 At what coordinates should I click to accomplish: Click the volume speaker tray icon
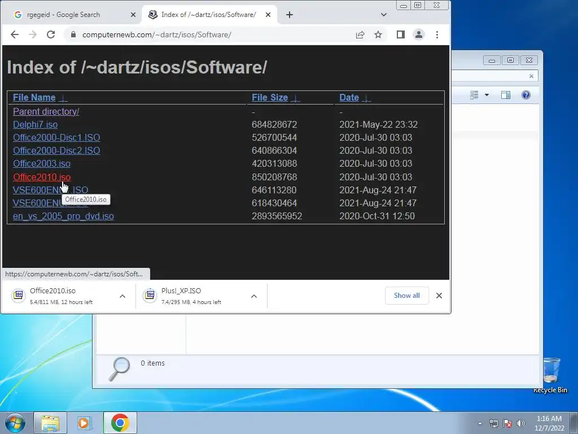pyautogui.click(x=520, y=423)
